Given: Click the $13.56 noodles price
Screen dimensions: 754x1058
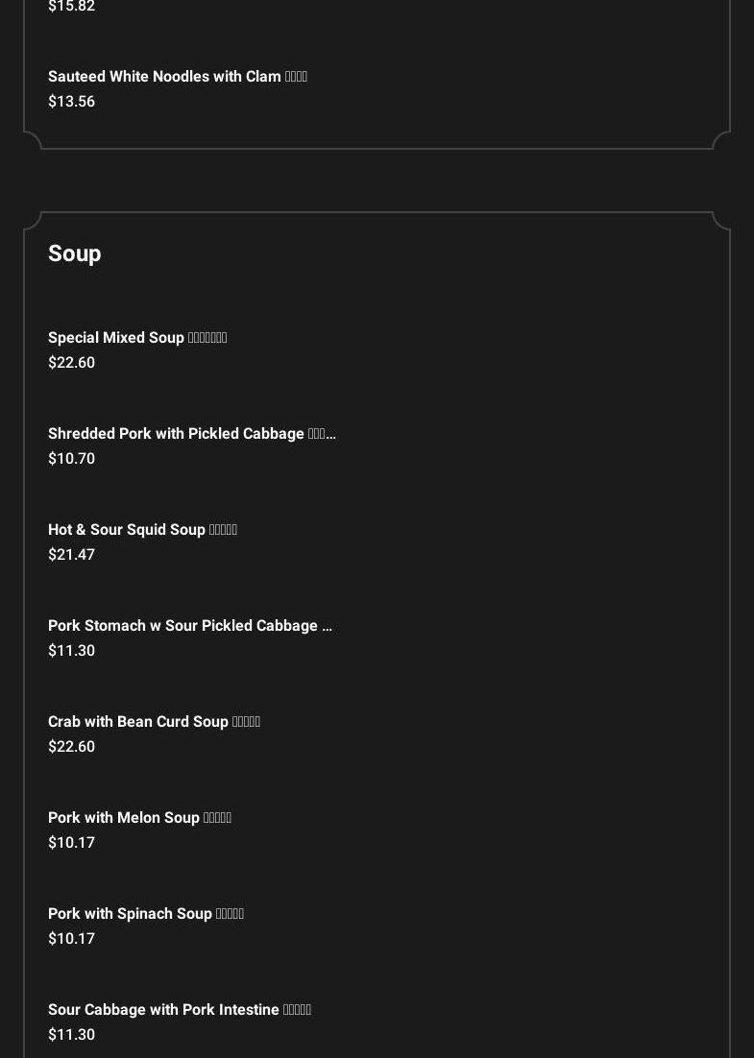Looking at the screenshot, I should pyautogui.click(x=71, y=102).
